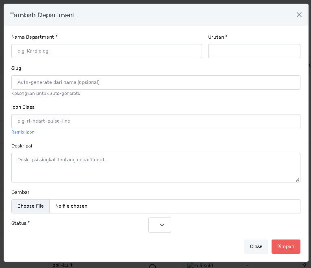Viewport: 311px width, 268px height.
Task: Click the 'No file chosen' text area
Action: click(x=72, y=206)
